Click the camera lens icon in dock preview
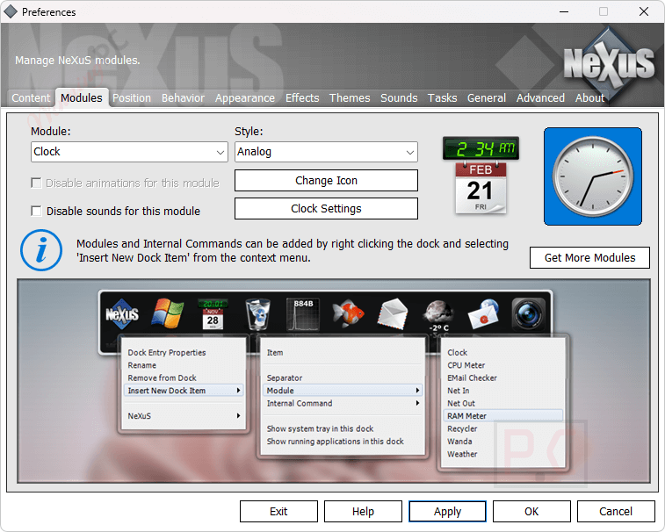The width and height of the screenshot is (665, 532). tap(529, 314)
